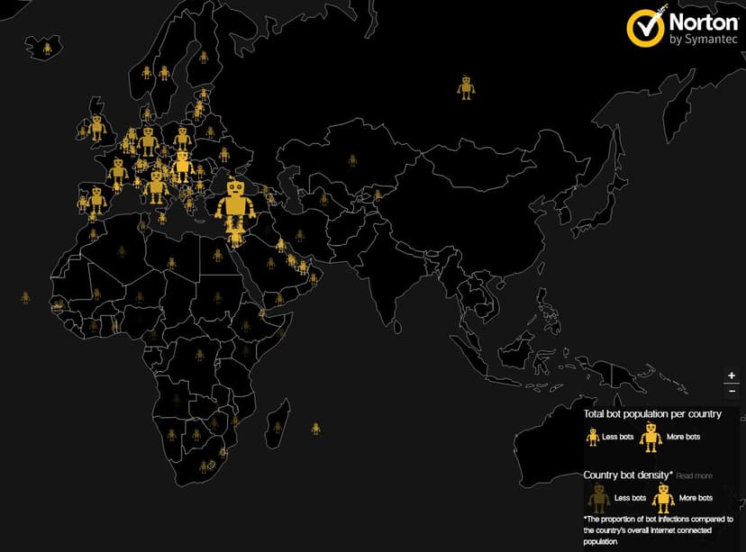Image resolution: width=746 pixels, height=552 pixels.
Task: Click the Norton by Symantec logo
Action: 682,26
